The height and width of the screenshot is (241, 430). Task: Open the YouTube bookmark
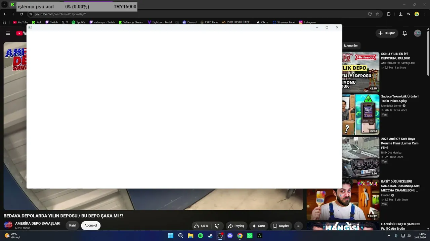pos(20,22)
